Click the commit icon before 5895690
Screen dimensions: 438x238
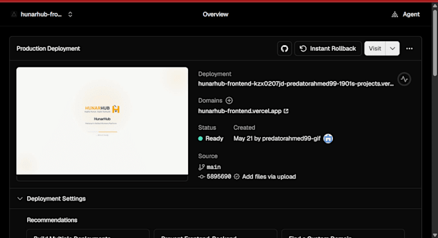202,177
